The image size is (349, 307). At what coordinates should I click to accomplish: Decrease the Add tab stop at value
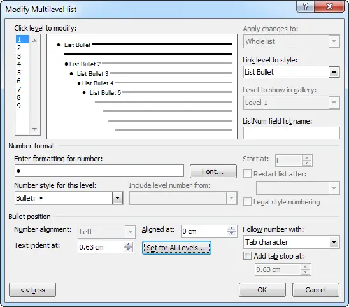click(305, 272)
